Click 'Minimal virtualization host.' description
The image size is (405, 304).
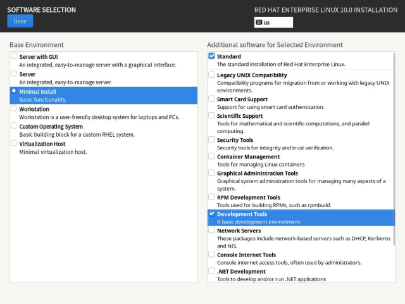coord(53,152)
